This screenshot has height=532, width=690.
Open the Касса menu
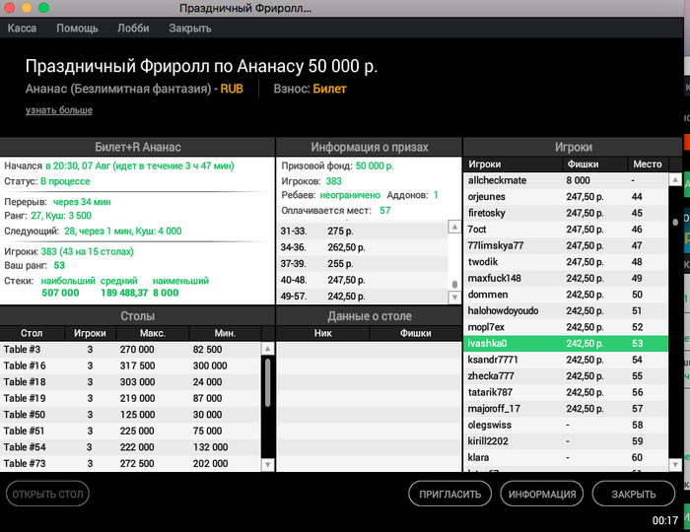22,29
